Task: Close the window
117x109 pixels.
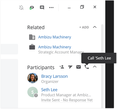Action: tap(95, 7)
